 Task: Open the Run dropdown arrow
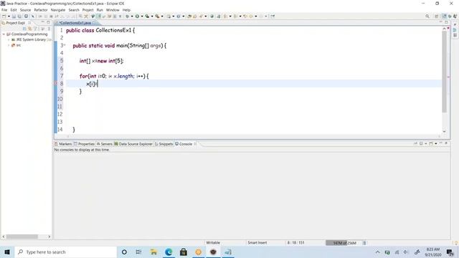[142, 16]
